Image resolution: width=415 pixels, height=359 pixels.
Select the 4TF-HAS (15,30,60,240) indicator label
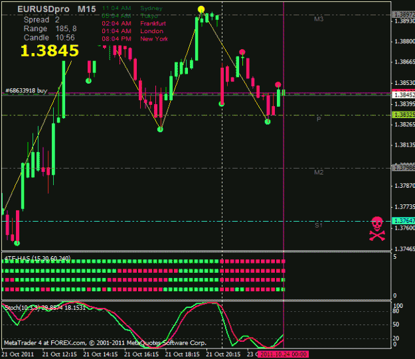(x=38, y=258)
